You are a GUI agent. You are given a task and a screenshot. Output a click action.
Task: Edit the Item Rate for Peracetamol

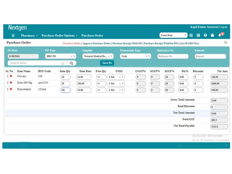tap(84, 90)
